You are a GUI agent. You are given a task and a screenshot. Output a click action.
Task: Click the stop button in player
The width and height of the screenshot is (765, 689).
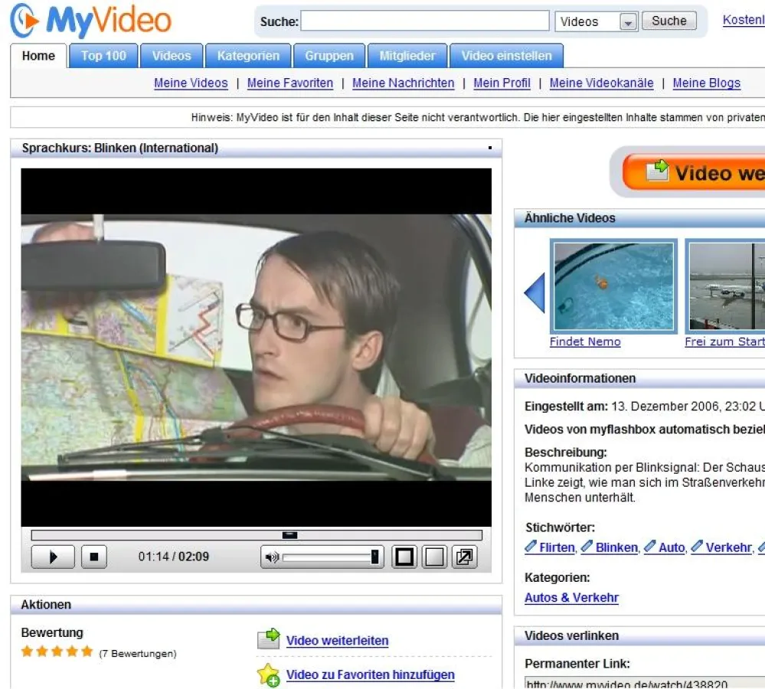click(93, 557)
